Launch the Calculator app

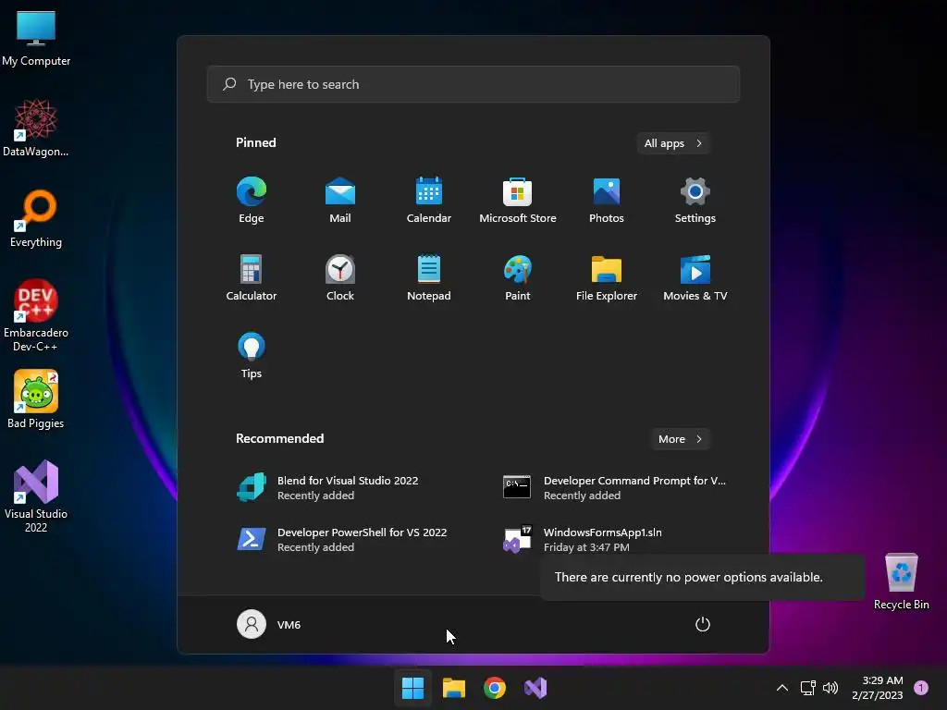coord(252,277)
